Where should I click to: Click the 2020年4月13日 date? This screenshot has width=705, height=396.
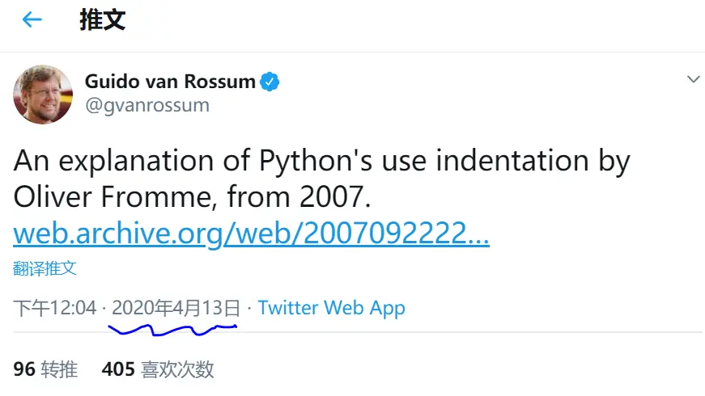(176, 308)
